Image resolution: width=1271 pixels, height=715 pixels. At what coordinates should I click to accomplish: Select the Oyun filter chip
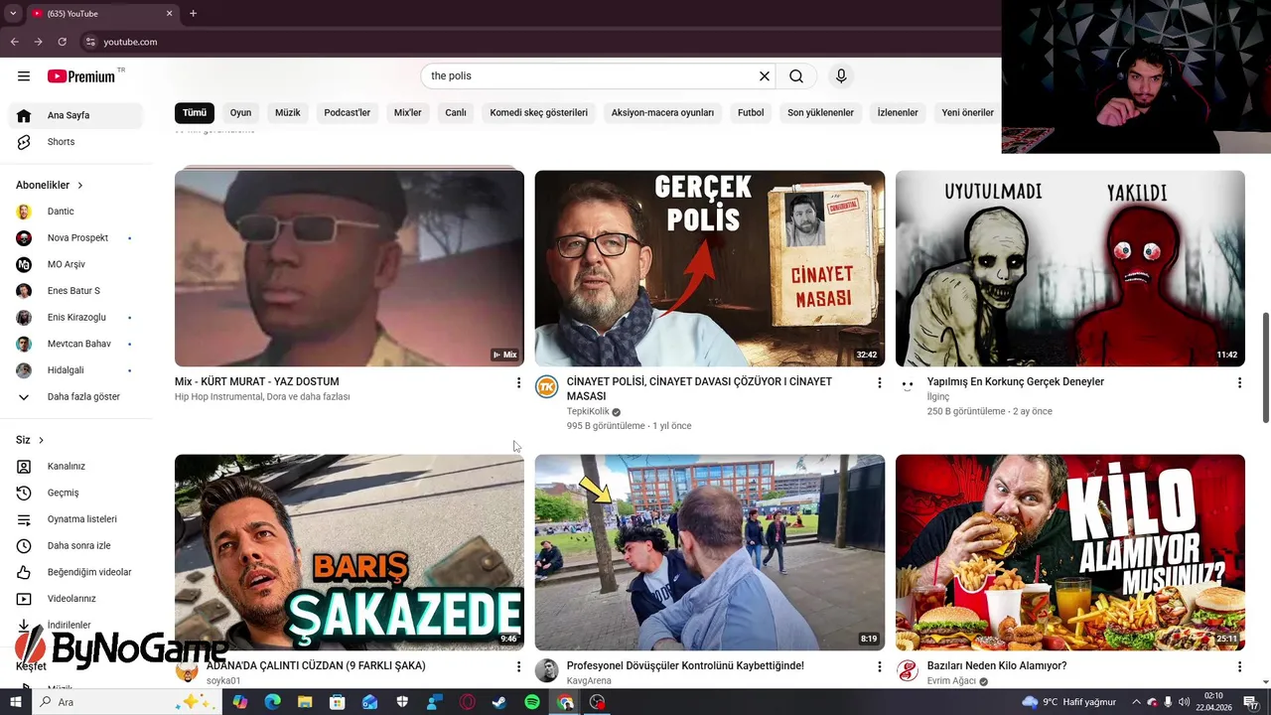(x=240, y=113)
